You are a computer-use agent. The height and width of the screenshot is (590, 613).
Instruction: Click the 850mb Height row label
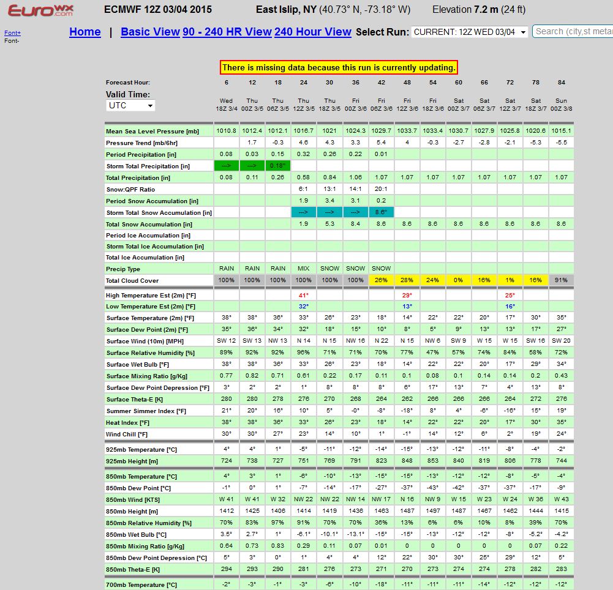(132, 512)
